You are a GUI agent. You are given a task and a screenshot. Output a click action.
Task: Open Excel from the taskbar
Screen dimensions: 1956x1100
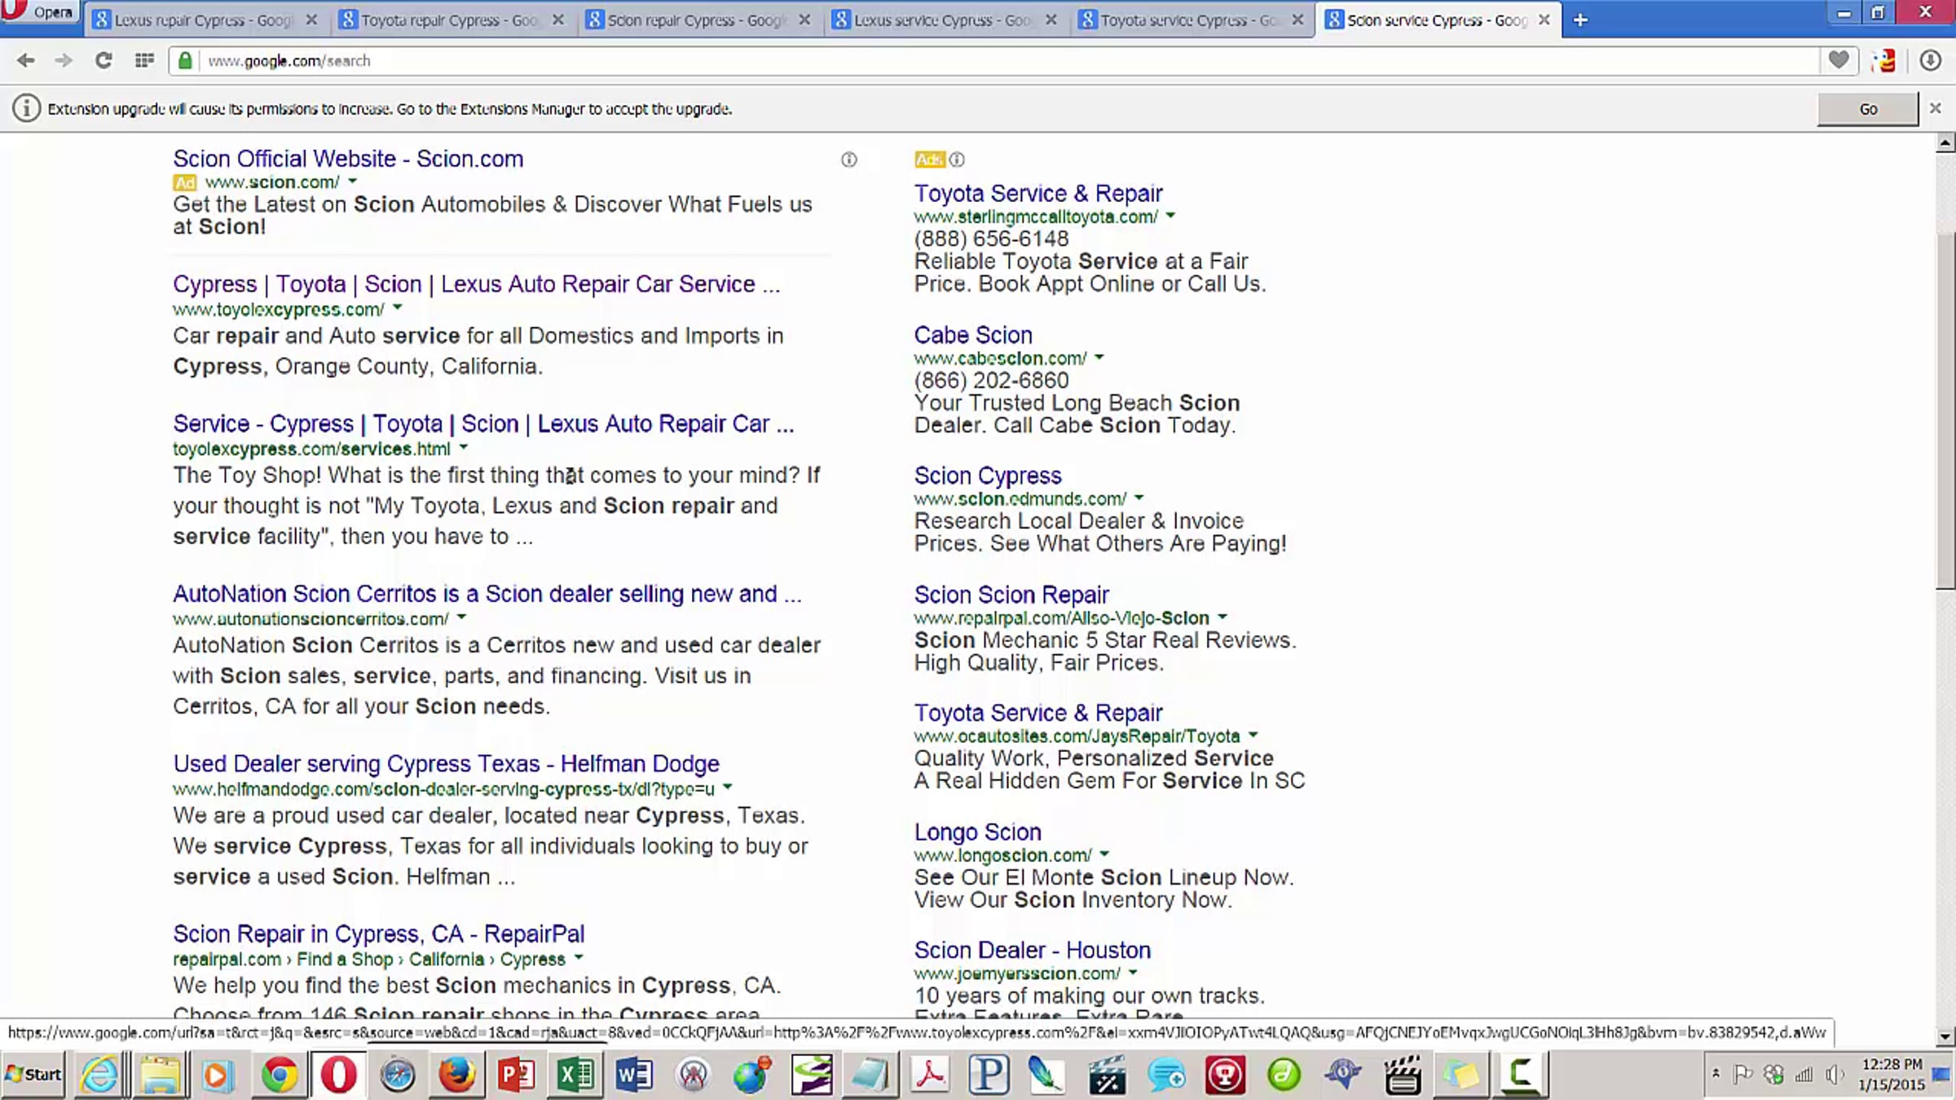click(575, 1075)
